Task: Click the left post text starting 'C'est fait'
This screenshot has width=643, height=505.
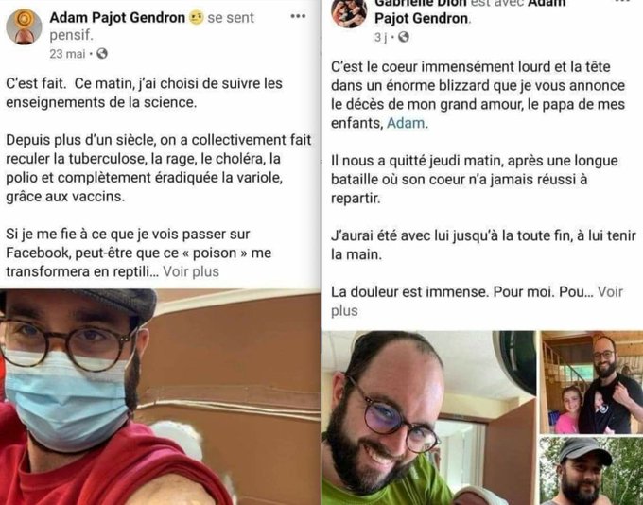Action: click(x=144, y=93)
